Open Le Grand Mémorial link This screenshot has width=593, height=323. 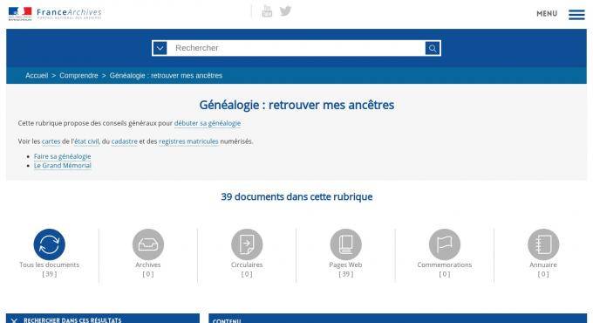pos(63,166)
